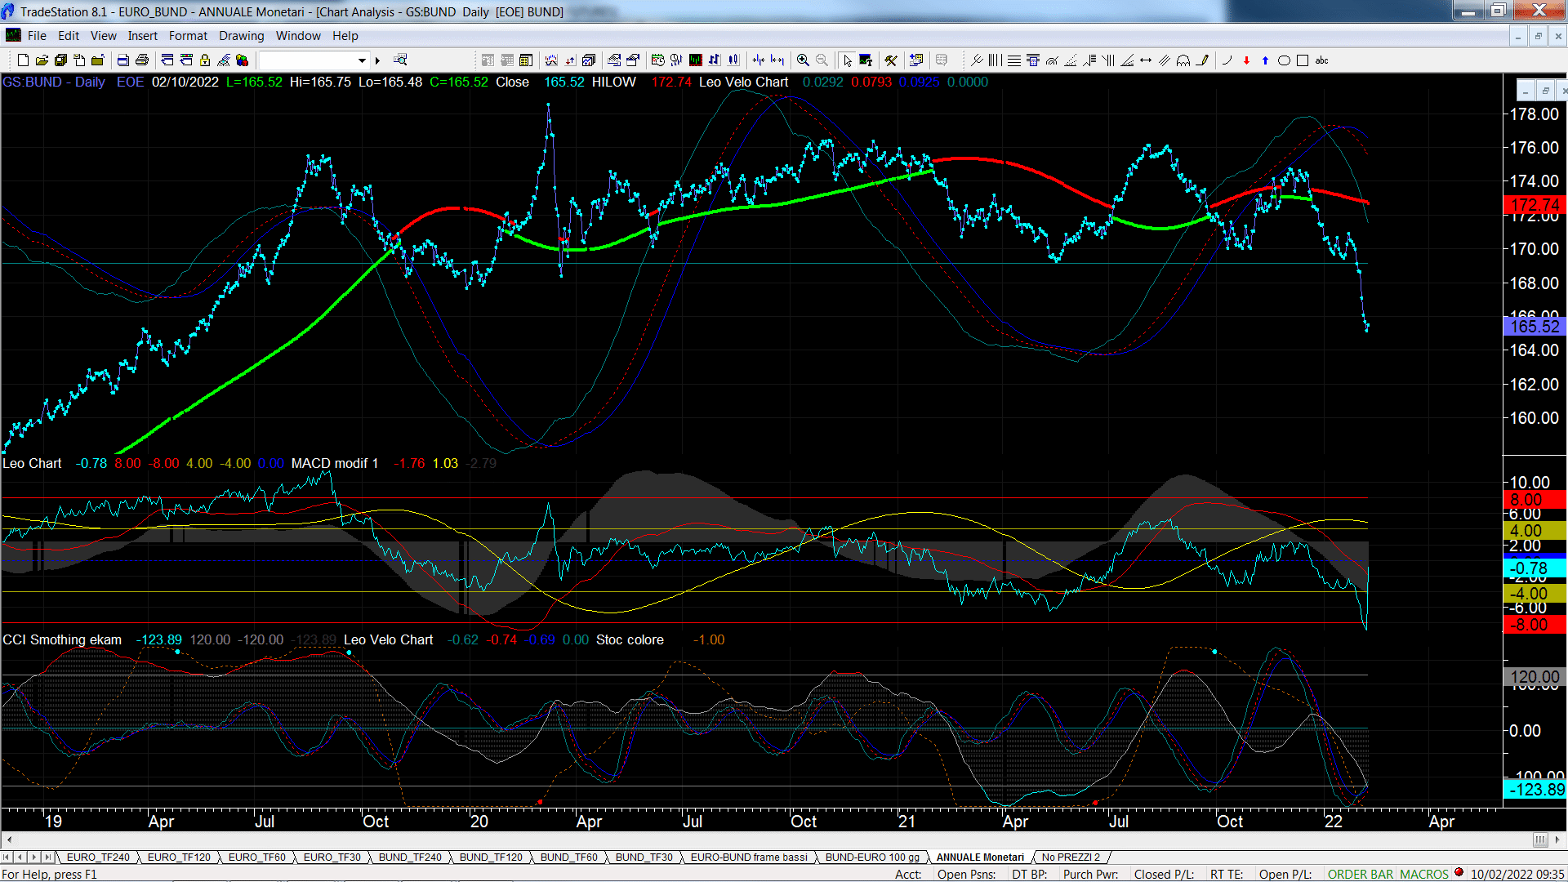This screenshot has height=882, width=1568.
Task: Open the File menu
Action: point(37,36)
